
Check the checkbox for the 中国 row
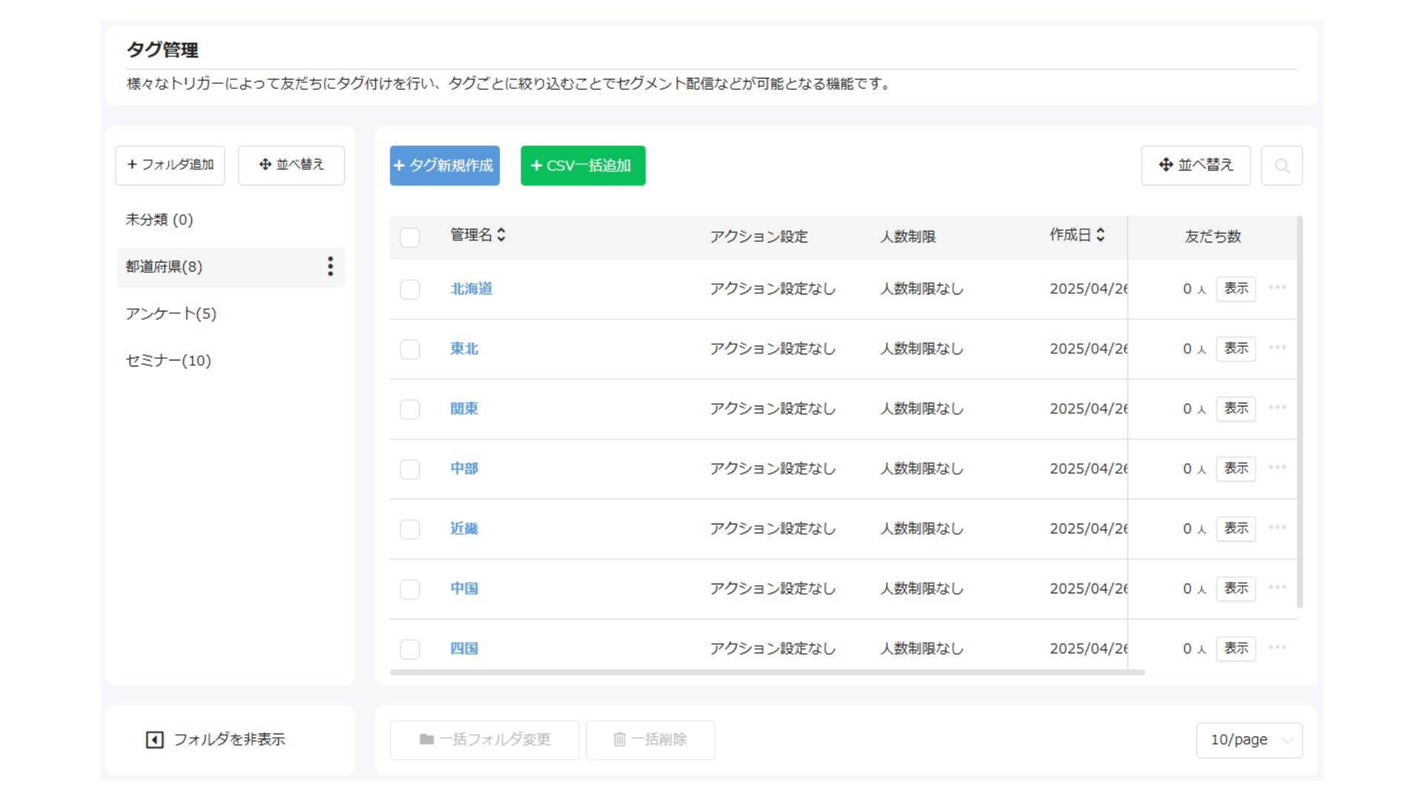[x=410, y=589]
